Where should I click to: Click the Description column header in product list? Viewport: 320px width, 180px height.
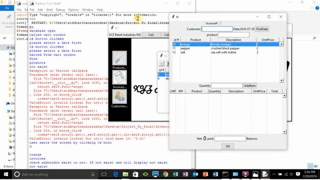pyautogui.click(x=233, y=40)
